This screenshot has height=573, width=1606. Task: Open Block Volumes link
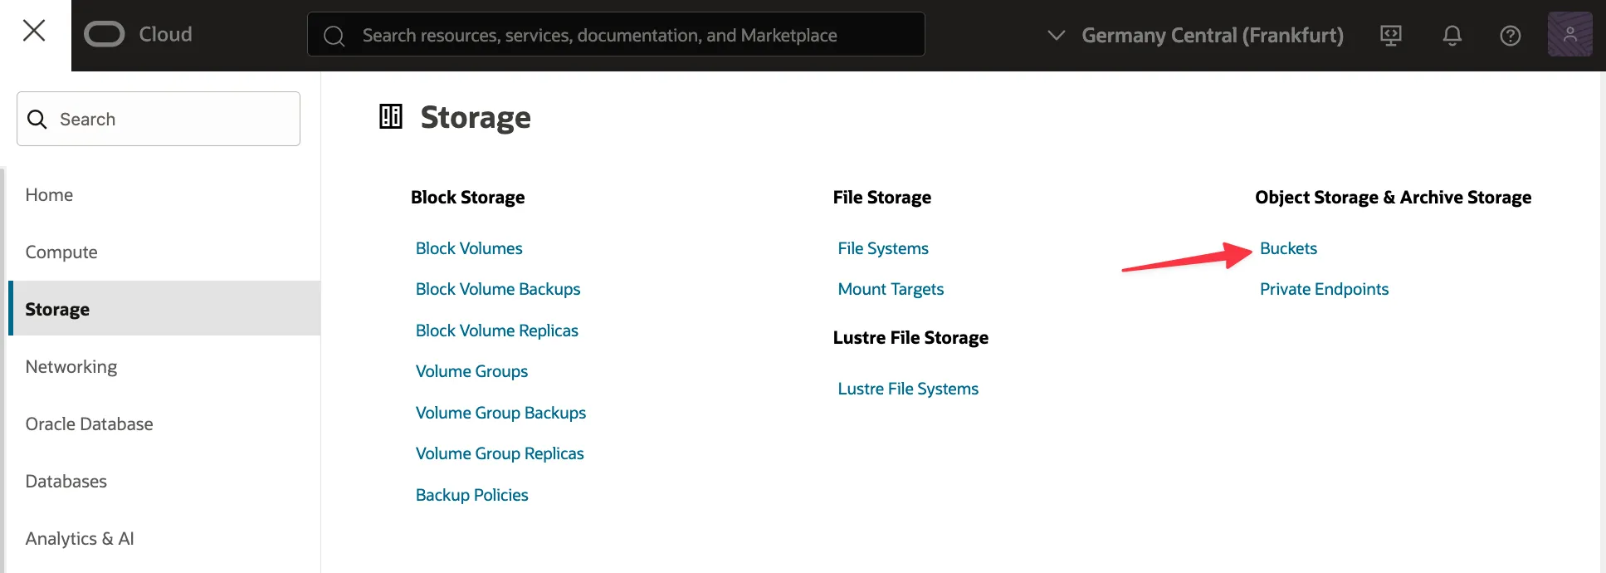pos(469,248)
